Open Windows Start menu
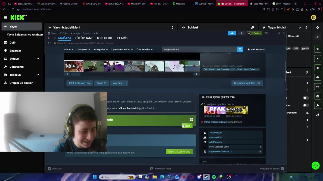 pyautogui.click(x=95, y=177)
